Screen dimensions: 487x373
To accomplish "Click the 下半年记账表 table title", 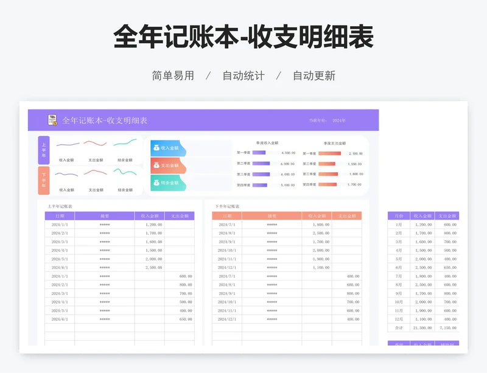I will point(227,206).
